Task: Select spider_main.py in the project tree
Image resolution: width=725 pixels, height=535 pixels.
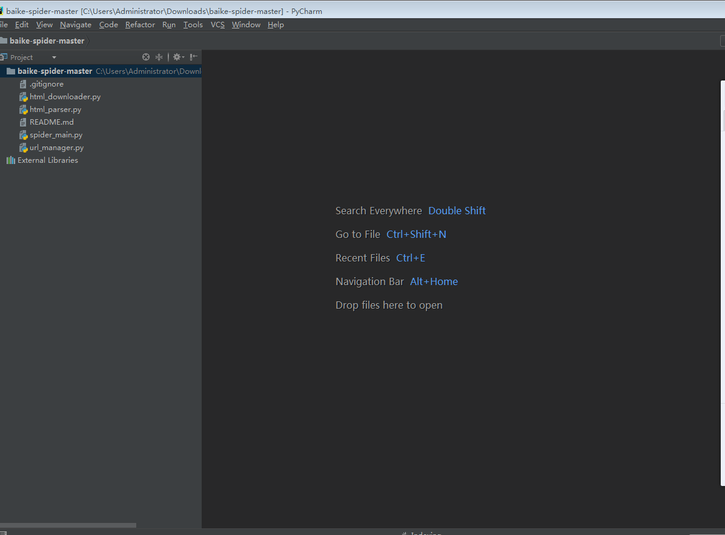Action: click(x=56, y=135)
